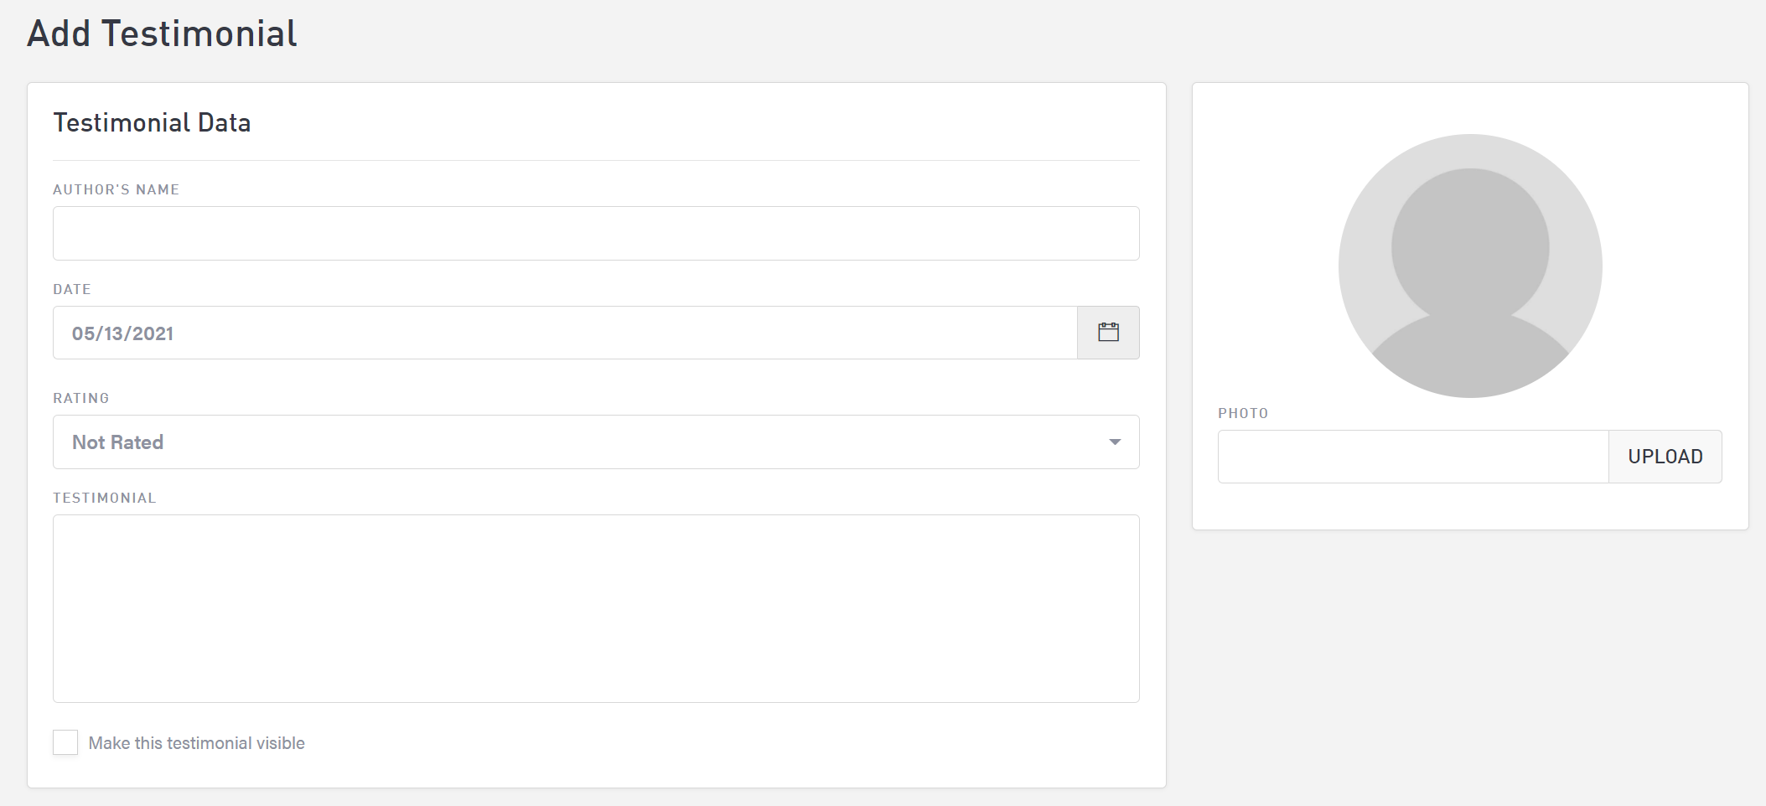The image size is (1766, 806).
Task: Focus the Author's Name input field
Action: coord(595,233)
